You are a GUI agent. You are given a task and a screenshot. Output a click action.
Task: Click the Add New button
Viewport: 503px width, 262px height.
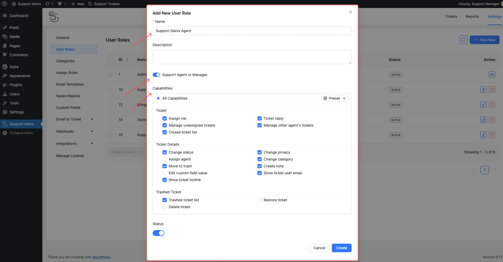tap(484, 40)
